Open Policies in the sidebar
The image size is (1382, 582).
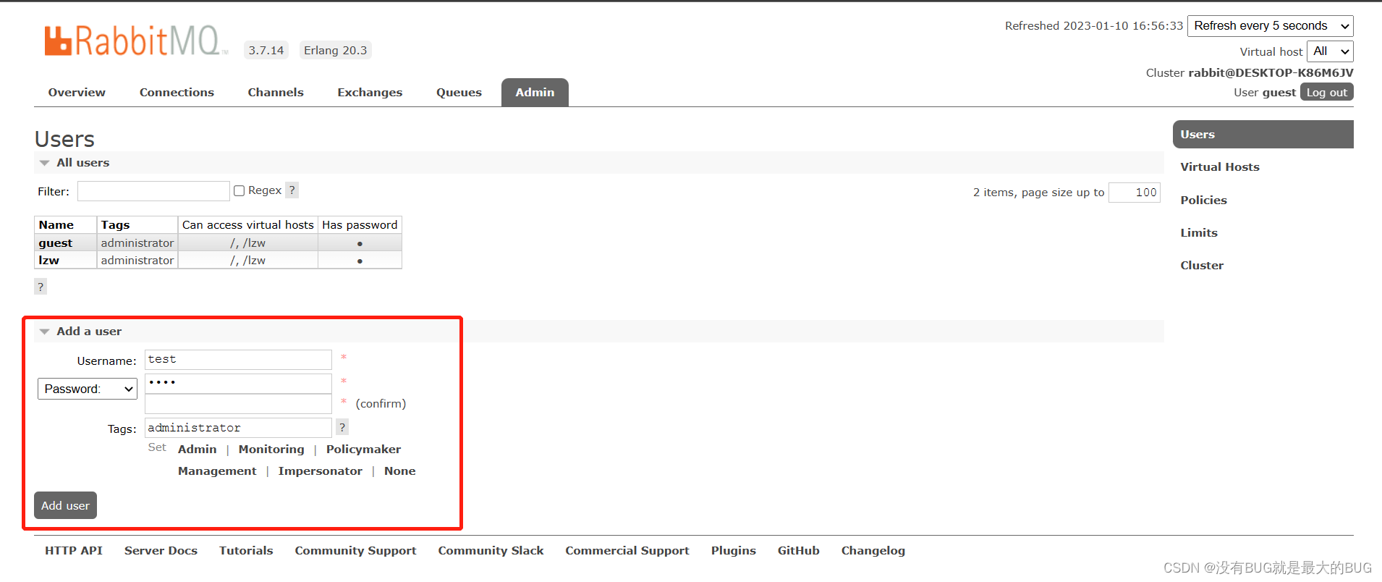click(1204, 201)
